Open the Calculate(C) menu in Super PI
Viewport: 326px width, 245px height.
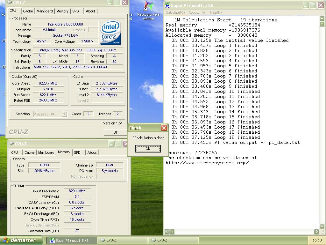(x=175, y=12)
